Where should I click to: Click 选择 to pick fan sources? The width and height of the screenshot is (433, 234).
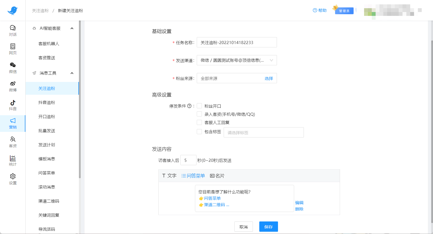pyautogui.click(x=269, y=78)
